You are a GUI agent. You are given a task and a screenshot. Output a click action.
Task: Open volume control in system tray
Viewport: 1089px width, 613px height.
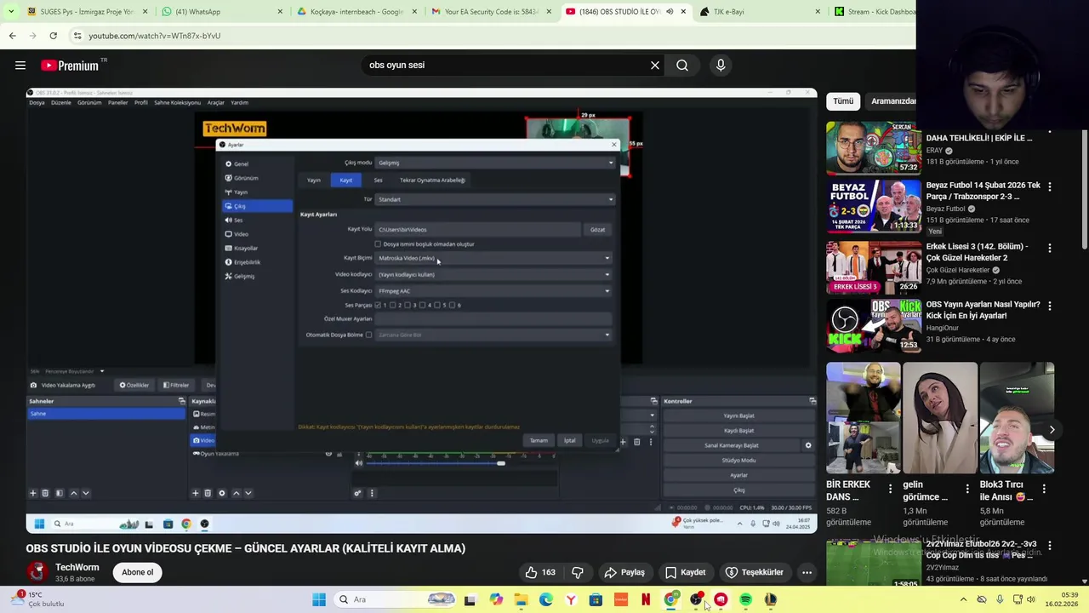(1031, 599)
